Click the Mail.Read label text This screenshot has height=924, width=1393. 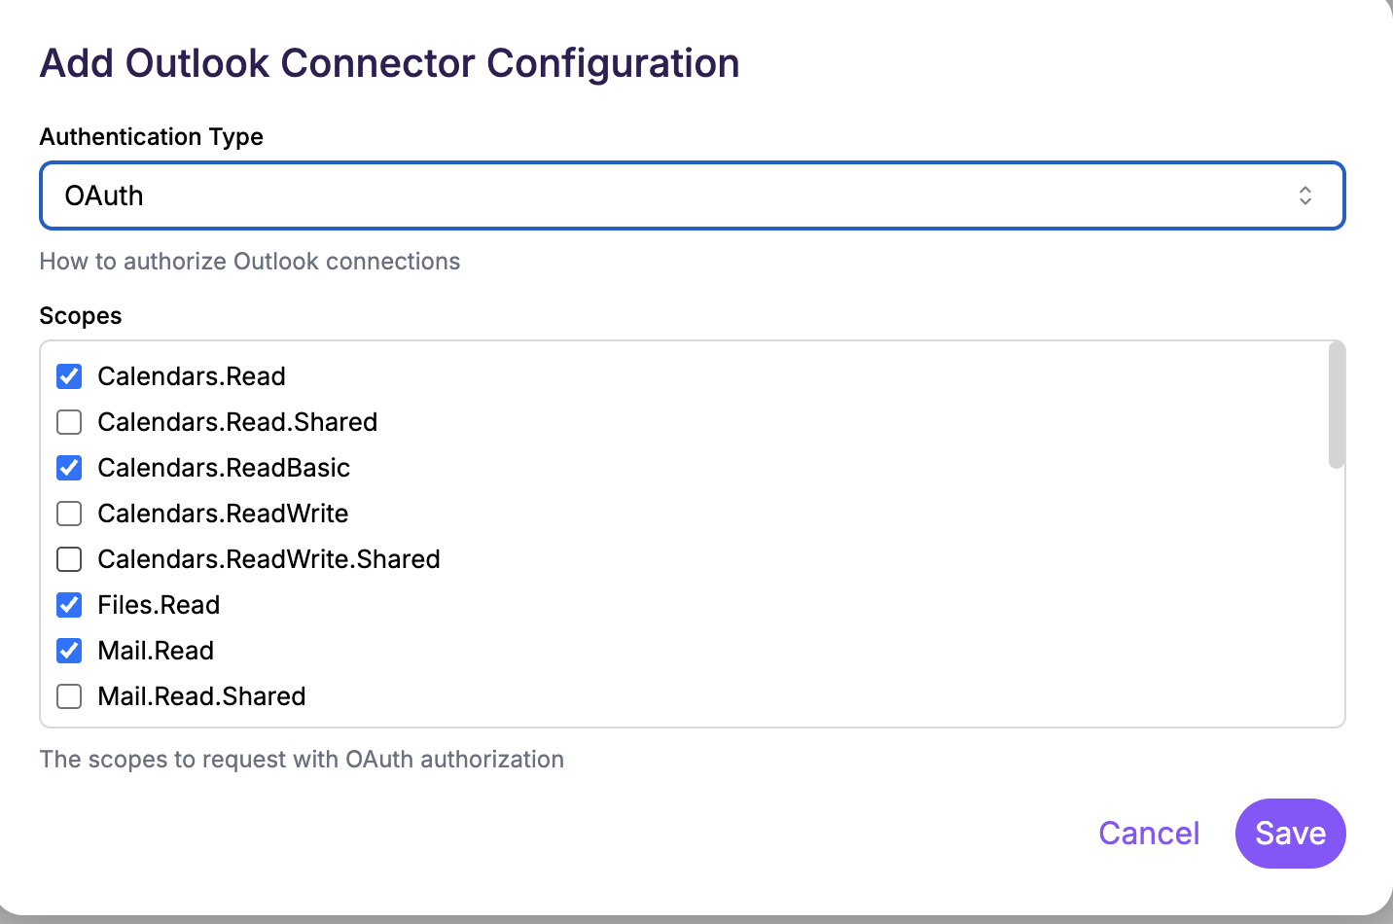coord(156,651)
